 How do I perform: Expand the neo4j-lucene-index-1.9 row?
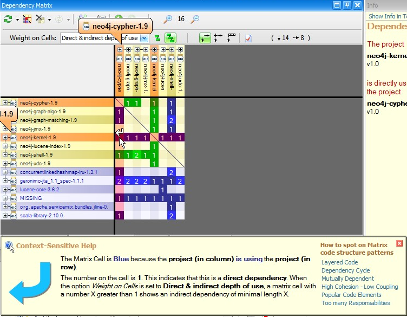(x=5, y=146)
